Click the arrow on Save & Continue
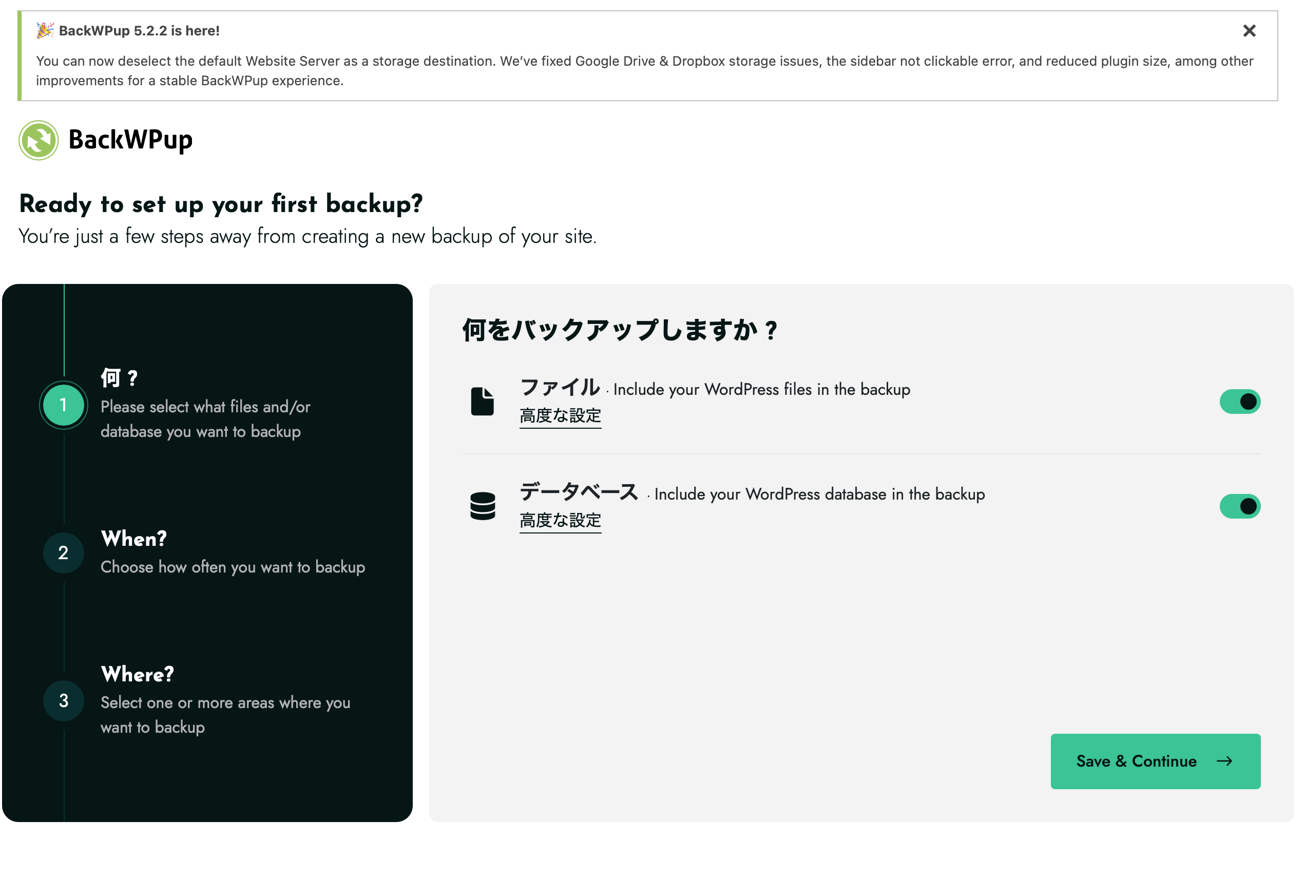 pyautogui.click(x=1224, y=760)
